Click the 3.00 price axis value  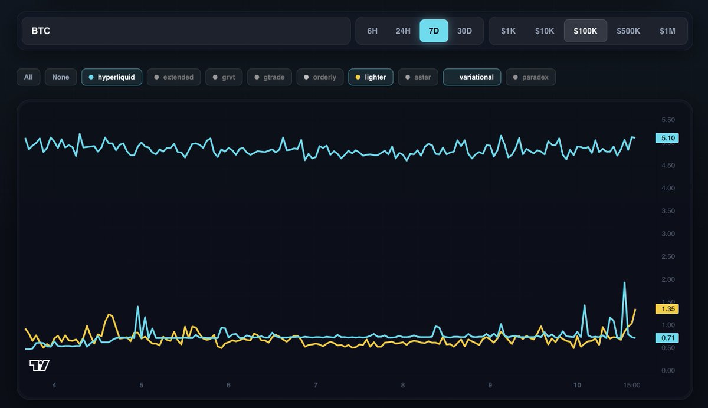point(668,234)
